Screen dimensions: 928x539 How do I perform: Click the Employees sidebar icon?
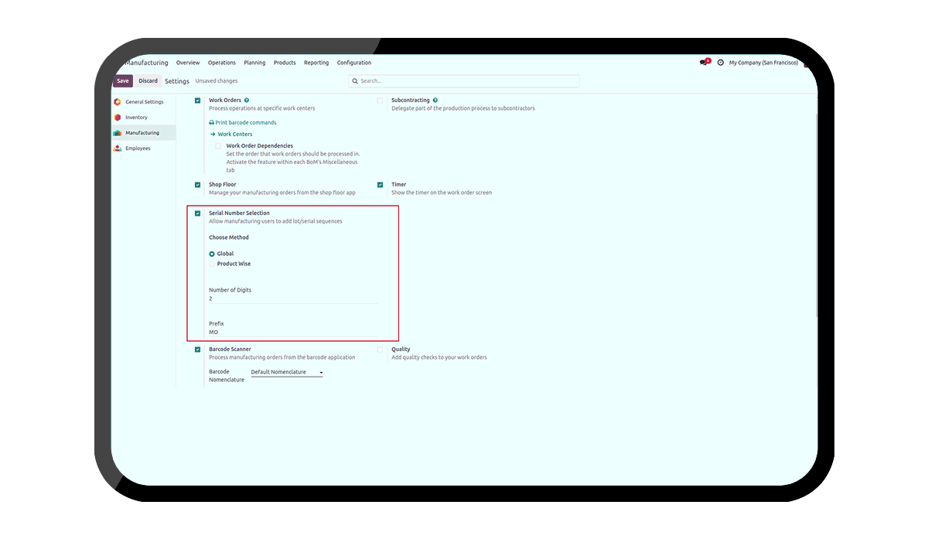click(117, 148)
